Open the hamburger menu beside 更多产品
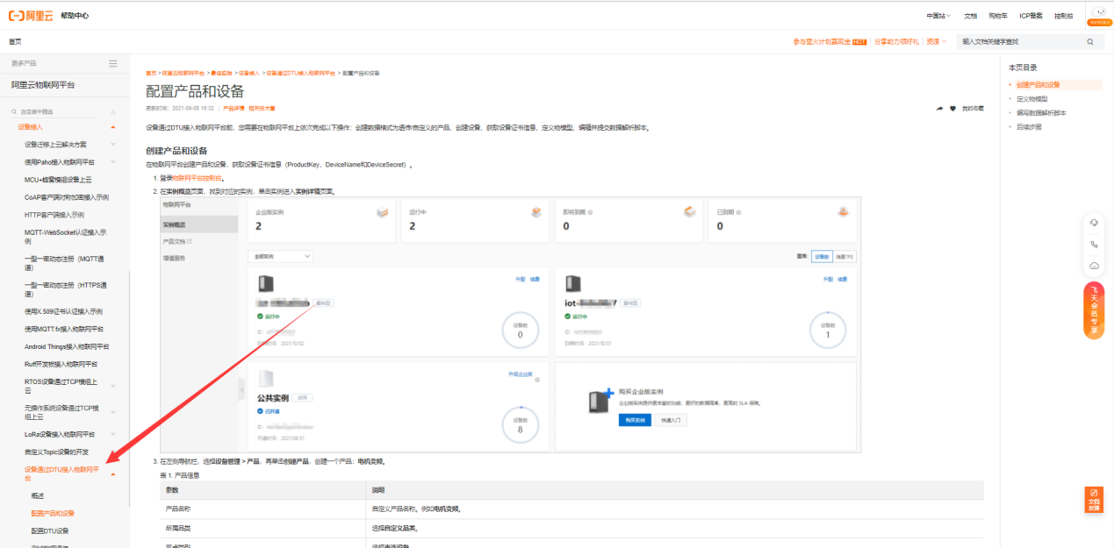This screenshot has width=1114, height=548. [x=112, y=63]
